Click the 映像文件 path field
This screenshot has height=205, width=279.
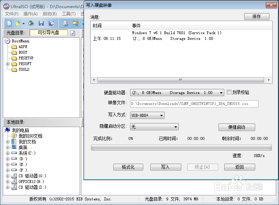[x=194, y=104]
